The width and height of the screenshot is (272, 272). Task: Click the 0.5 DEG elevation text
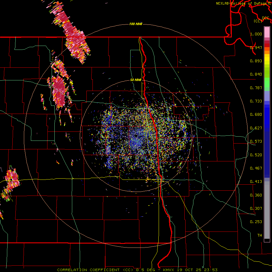[x=146, y=270]
